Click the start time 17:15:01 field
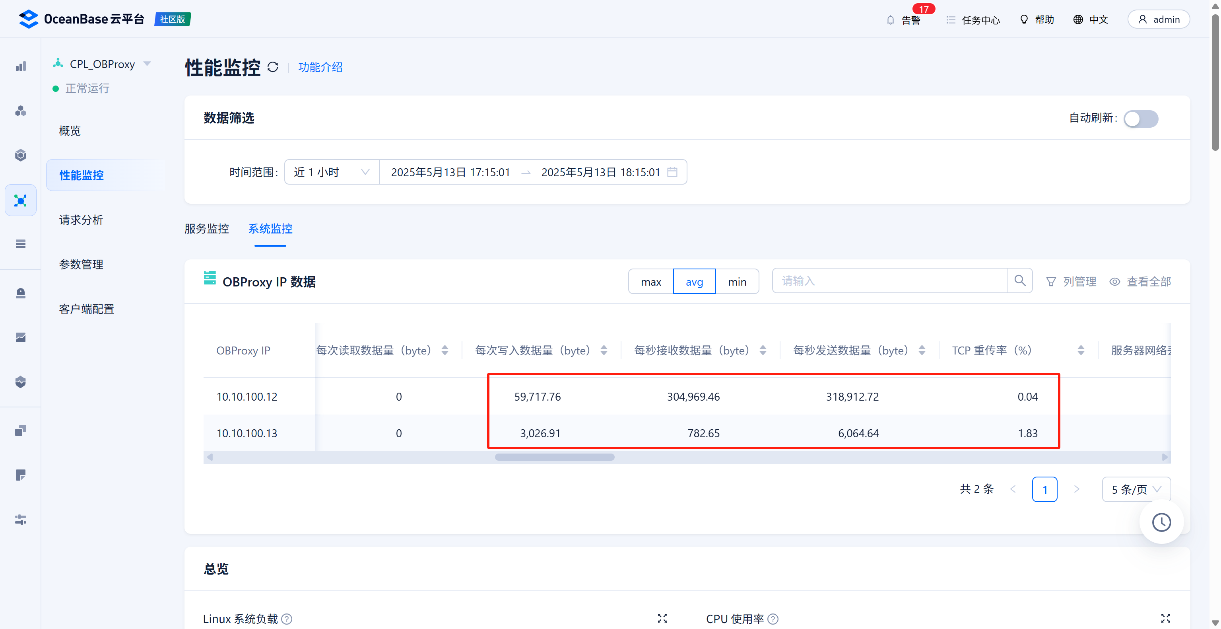 [450, 172]
